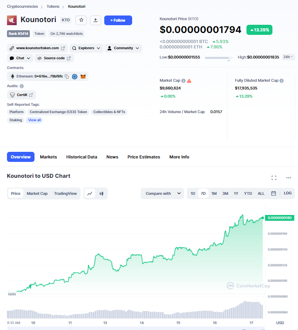Viewport: 298px width, 330px height.
Task: Click the Audits info icon
Action: click(x=22, y=86)
